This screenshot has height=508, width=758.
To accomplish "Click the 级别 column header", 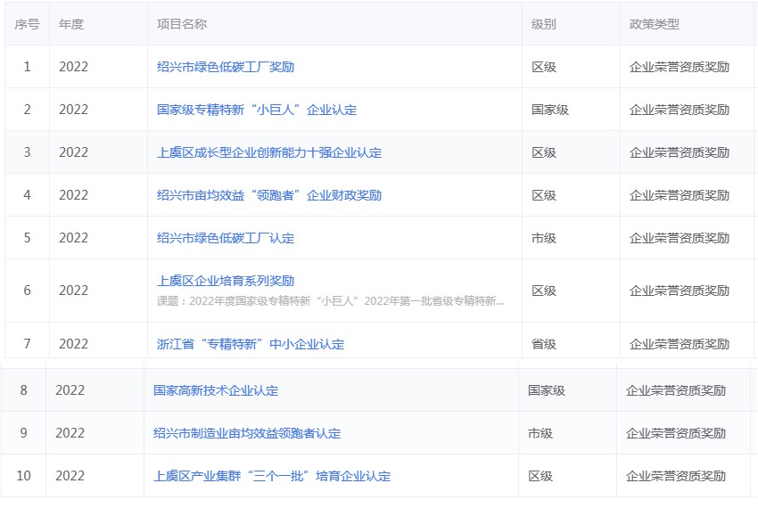I will pyautogui.click(x=544, y=24).
